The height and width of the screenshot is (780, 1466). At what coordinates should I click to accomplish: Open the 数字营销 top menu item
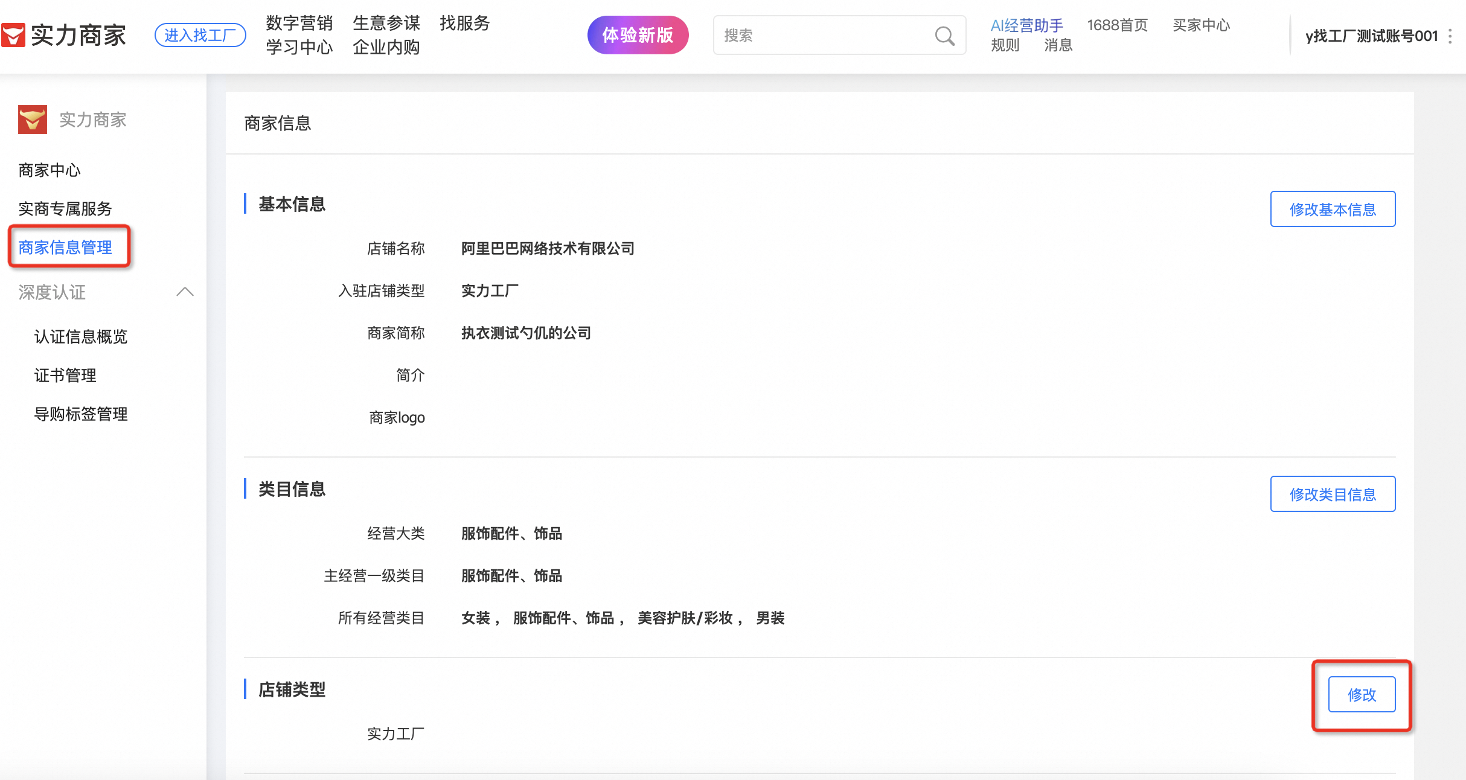click(x=299, y=23)
